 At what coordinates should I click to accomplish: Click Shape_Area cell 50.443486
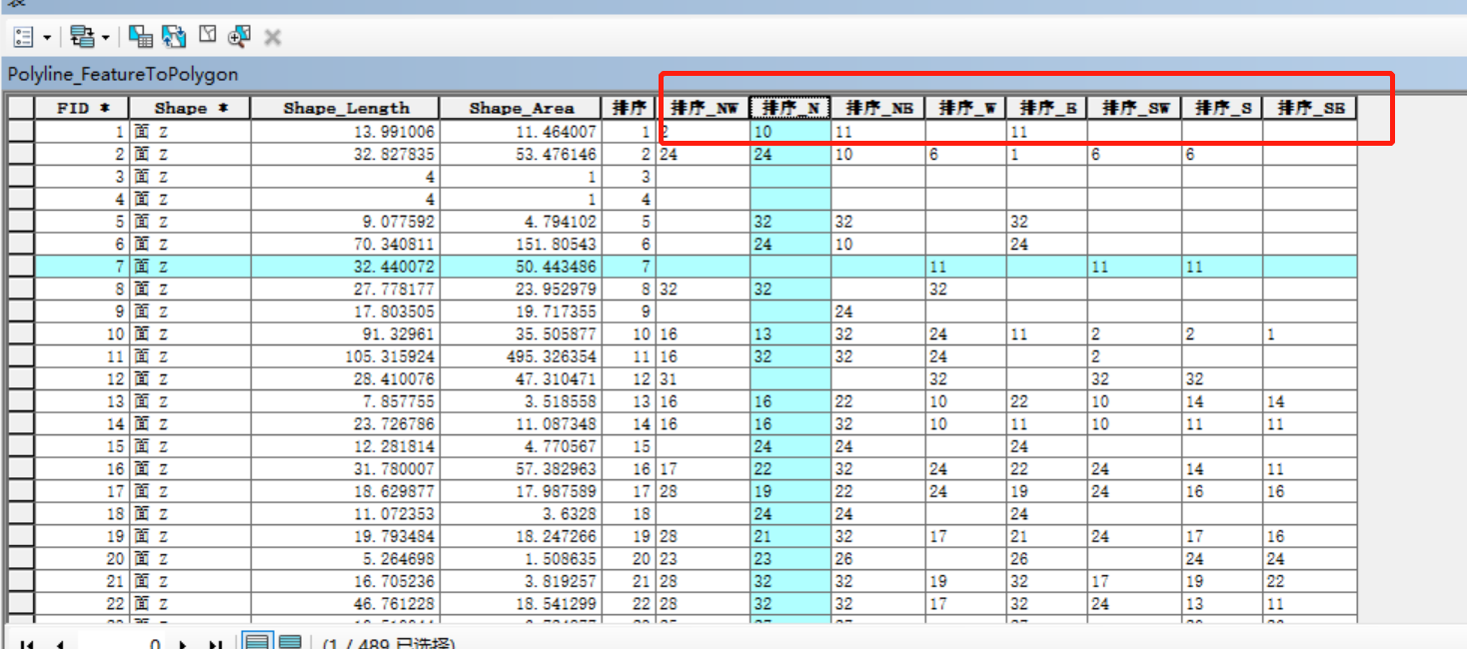click(x=521, y=267)
